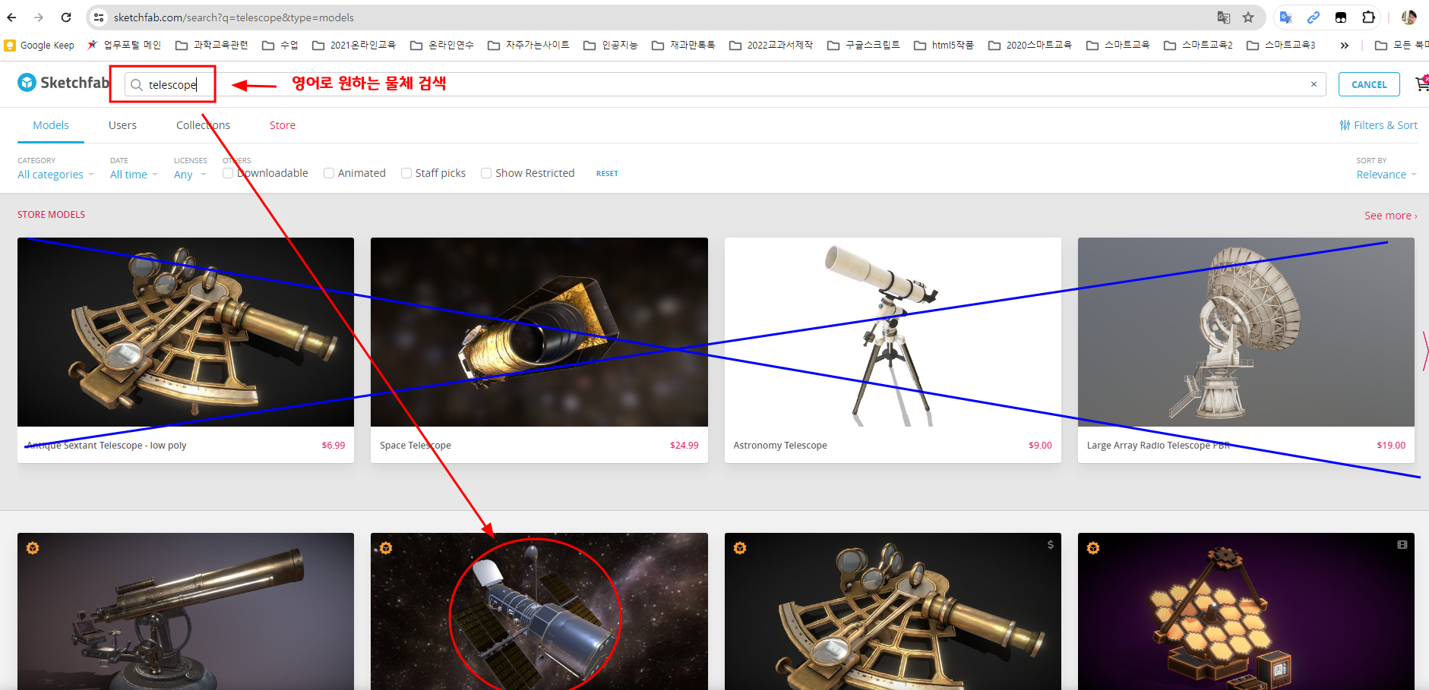Click the black square extension icon in toolbar

tap(1341, 17)
